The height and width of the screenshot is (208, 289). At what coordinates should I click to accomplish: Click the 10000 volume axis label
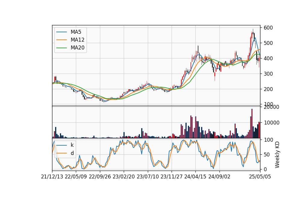pos(272,123)
